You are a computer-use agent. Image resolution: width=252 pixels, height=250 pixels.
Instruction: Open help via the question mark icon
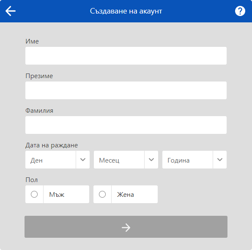point(240,11)
